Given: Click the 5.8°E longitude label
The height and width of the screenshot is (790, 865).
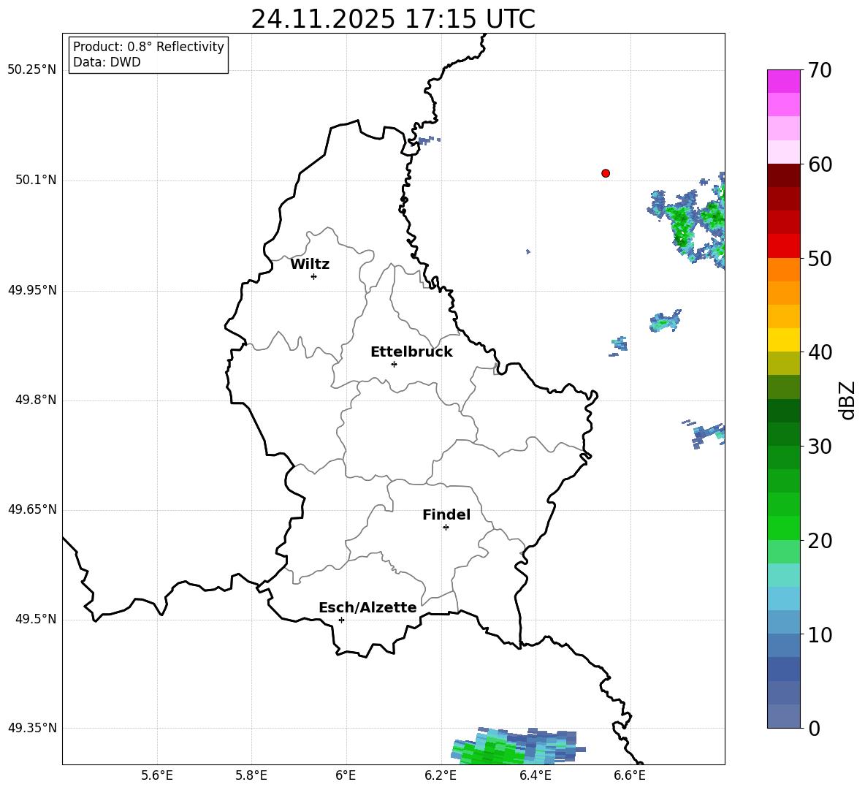Looking at the screenshot, I should (x=251, y=775).
